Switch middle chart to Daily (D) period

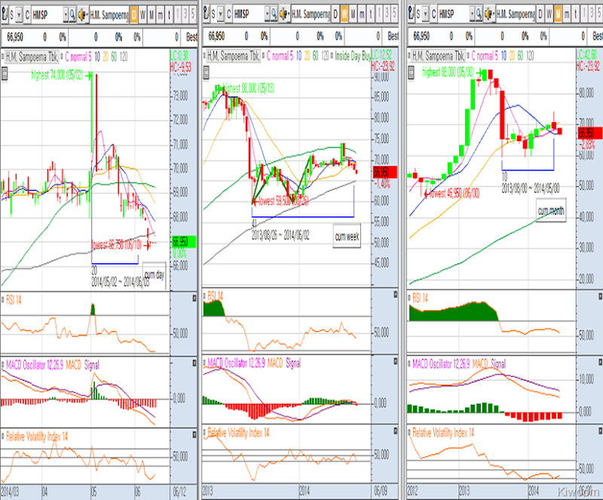(x=335, y=14)
